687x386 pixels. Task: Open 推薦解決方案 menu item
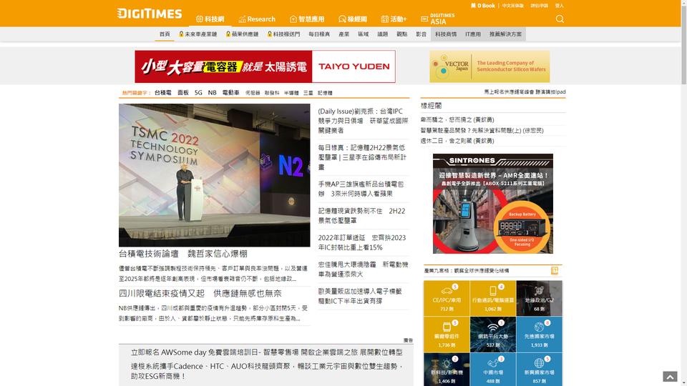click(506, 34)
